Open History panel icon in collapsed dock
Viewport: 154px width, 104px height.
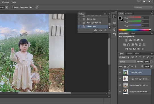pos(114,16)
